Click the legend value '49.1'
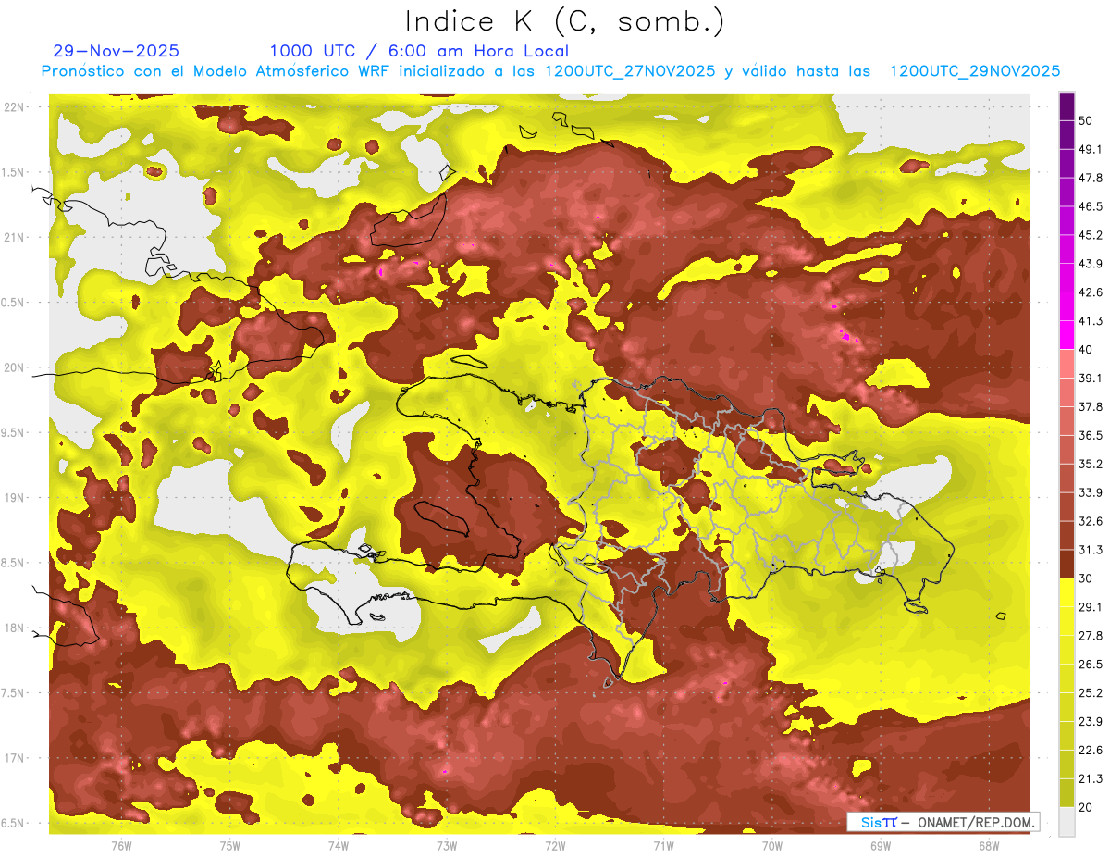The width and height of the screenshot is (1110, 858). (1090, 150)
